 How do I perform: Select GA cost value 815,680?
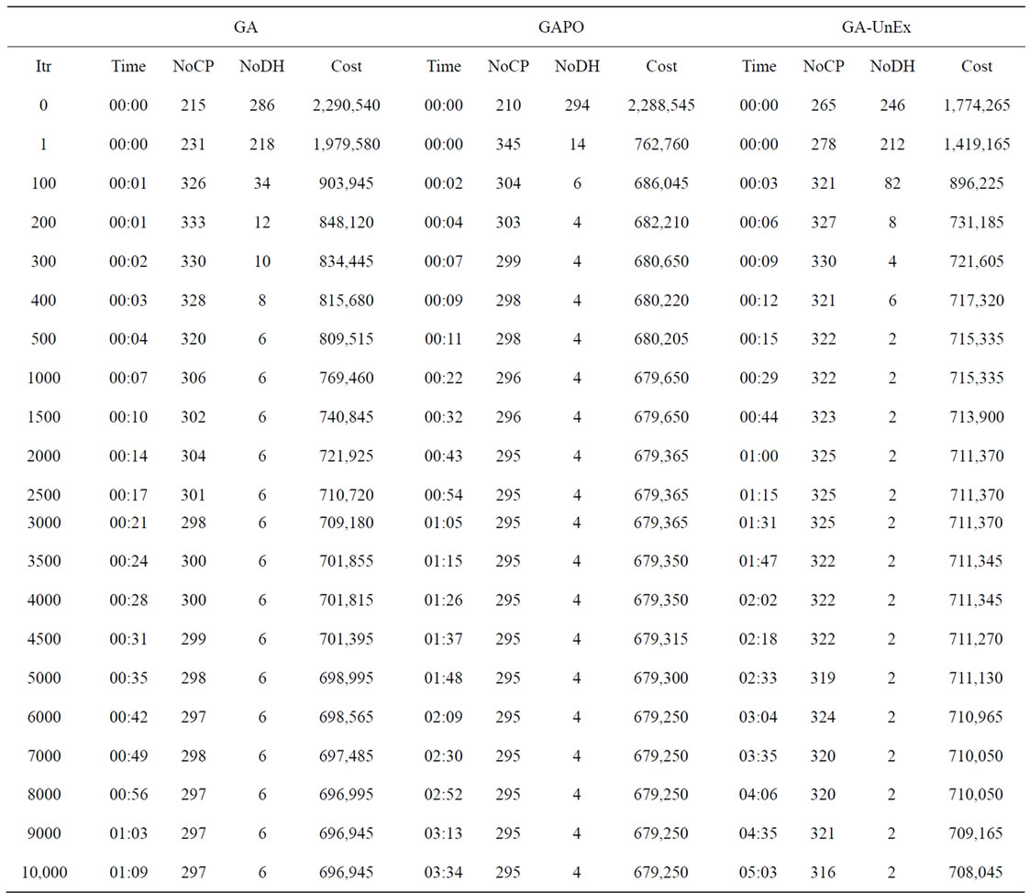346,300
